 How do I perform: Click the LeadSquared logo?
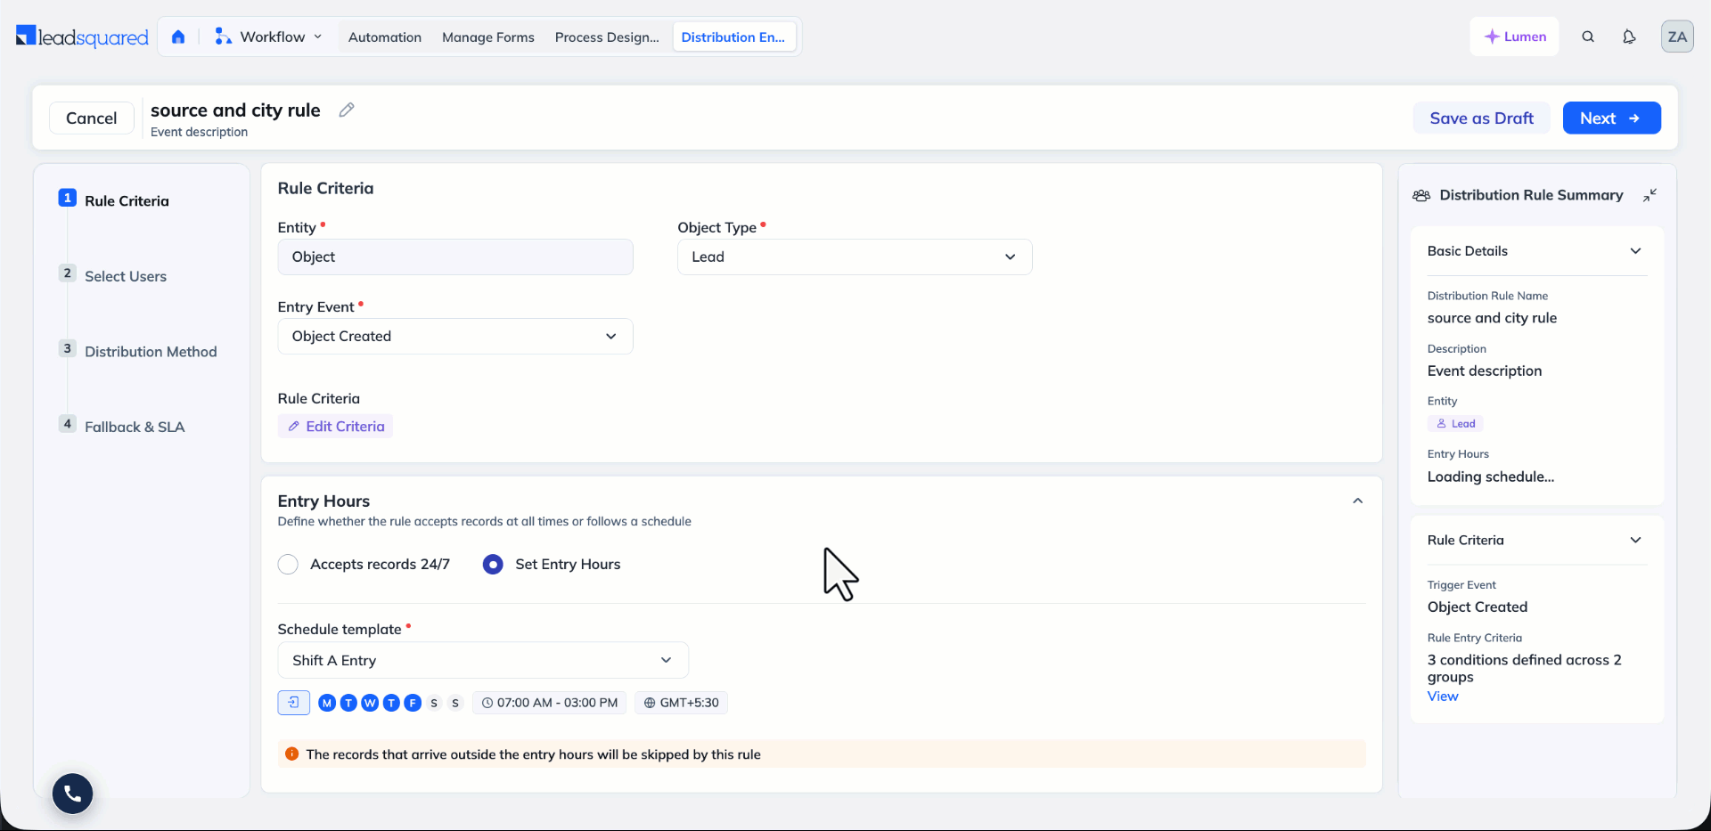point(82,37)
